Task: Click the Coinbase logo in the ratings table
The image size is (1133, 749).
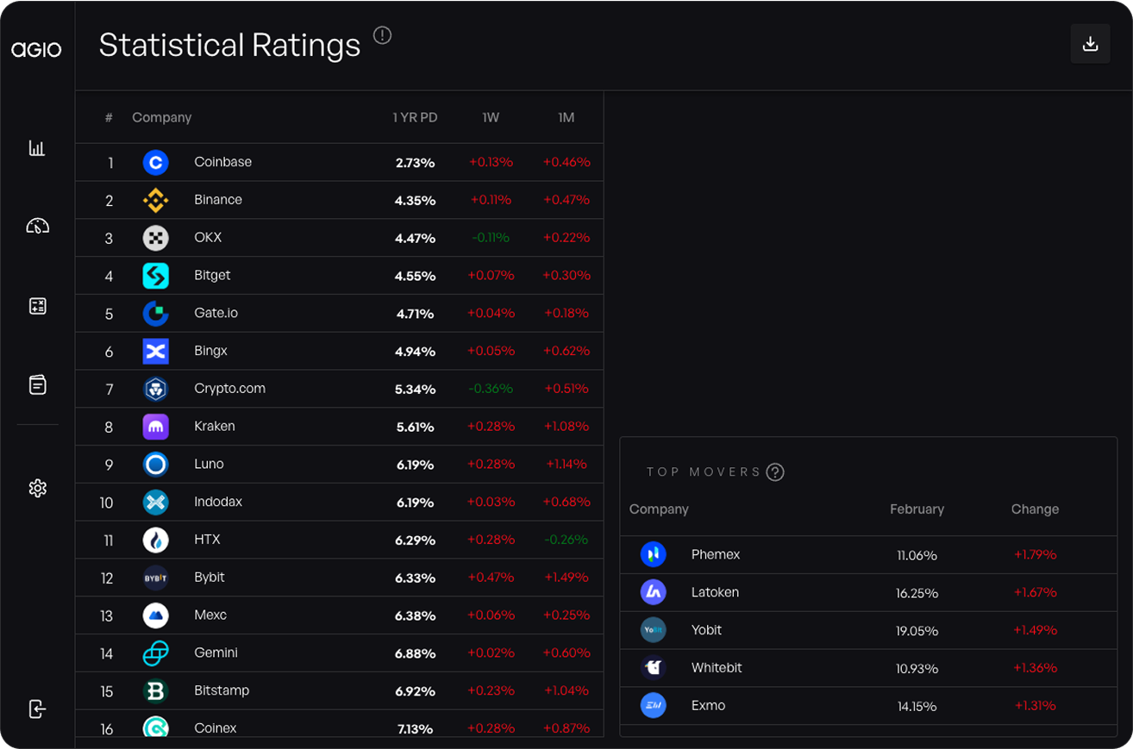Action: pos(156,161)
